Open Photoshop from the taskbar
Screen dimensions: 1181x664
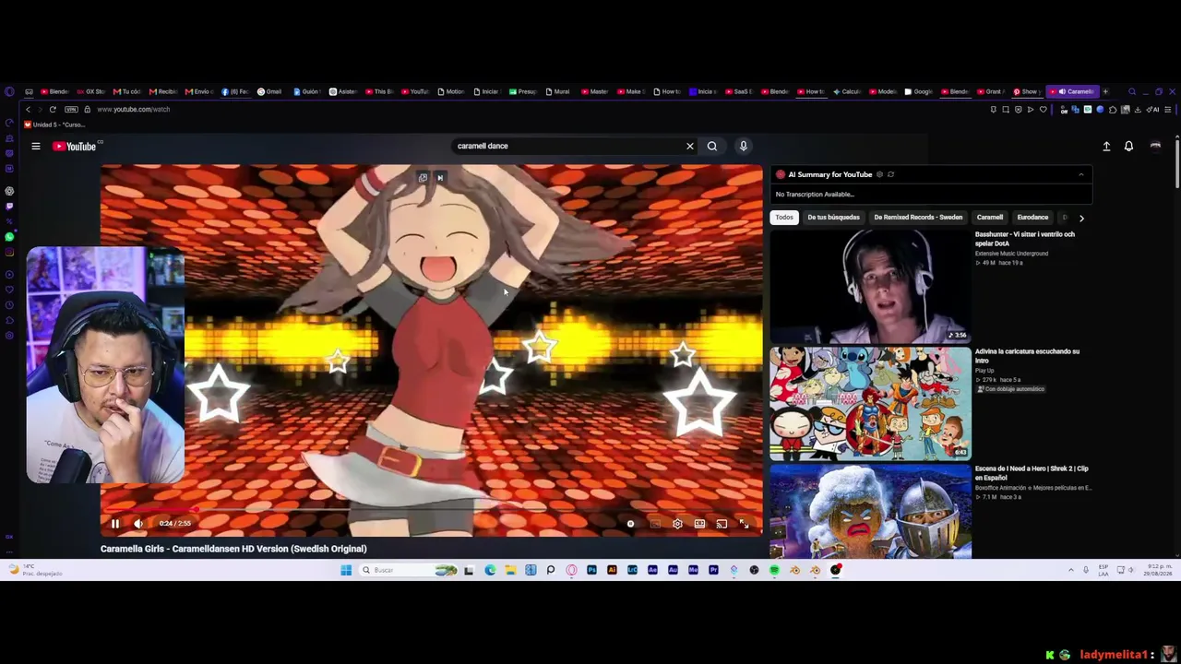pos(591,570)
